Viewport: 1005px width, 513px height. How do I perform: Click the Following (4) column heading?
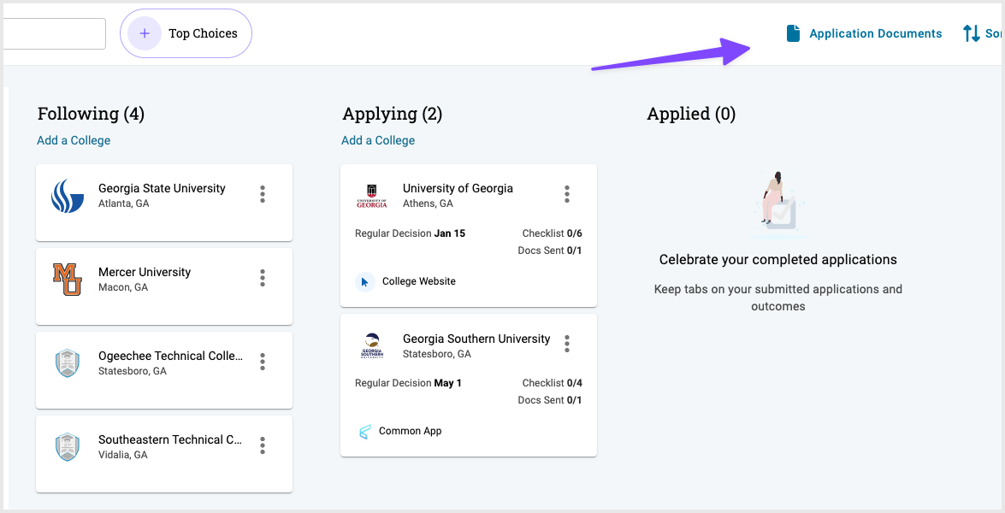(91, 114)
